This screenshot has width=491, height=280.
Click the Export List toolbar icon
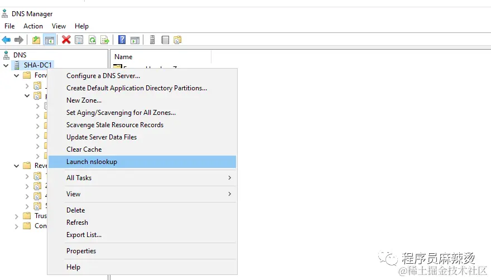pos(105,40)
